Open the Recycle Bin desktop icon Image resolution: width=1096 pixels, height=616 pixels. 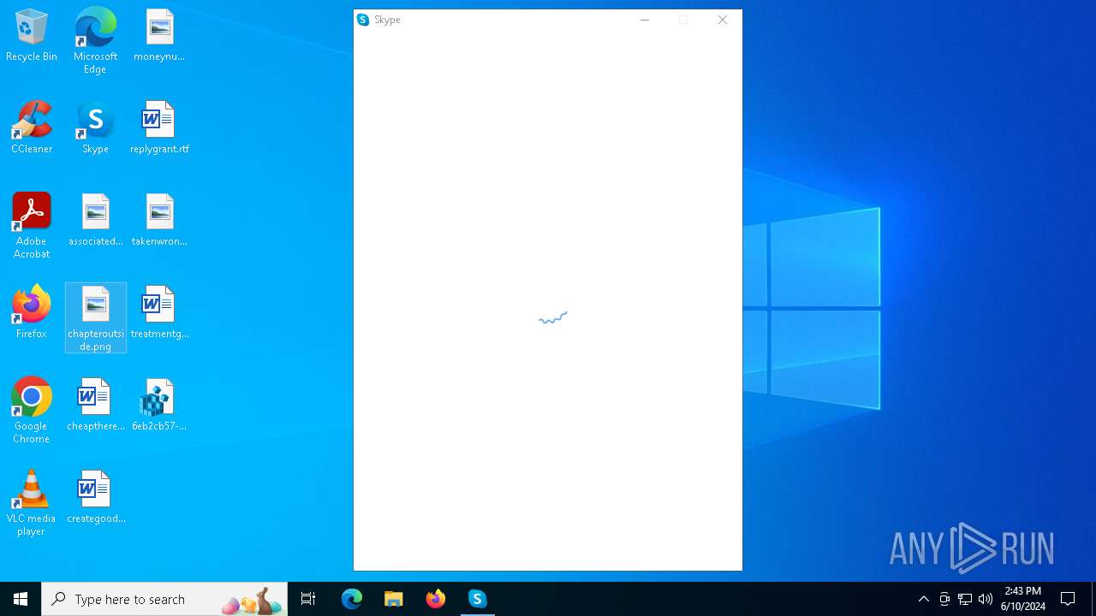(x=32, y=36)
